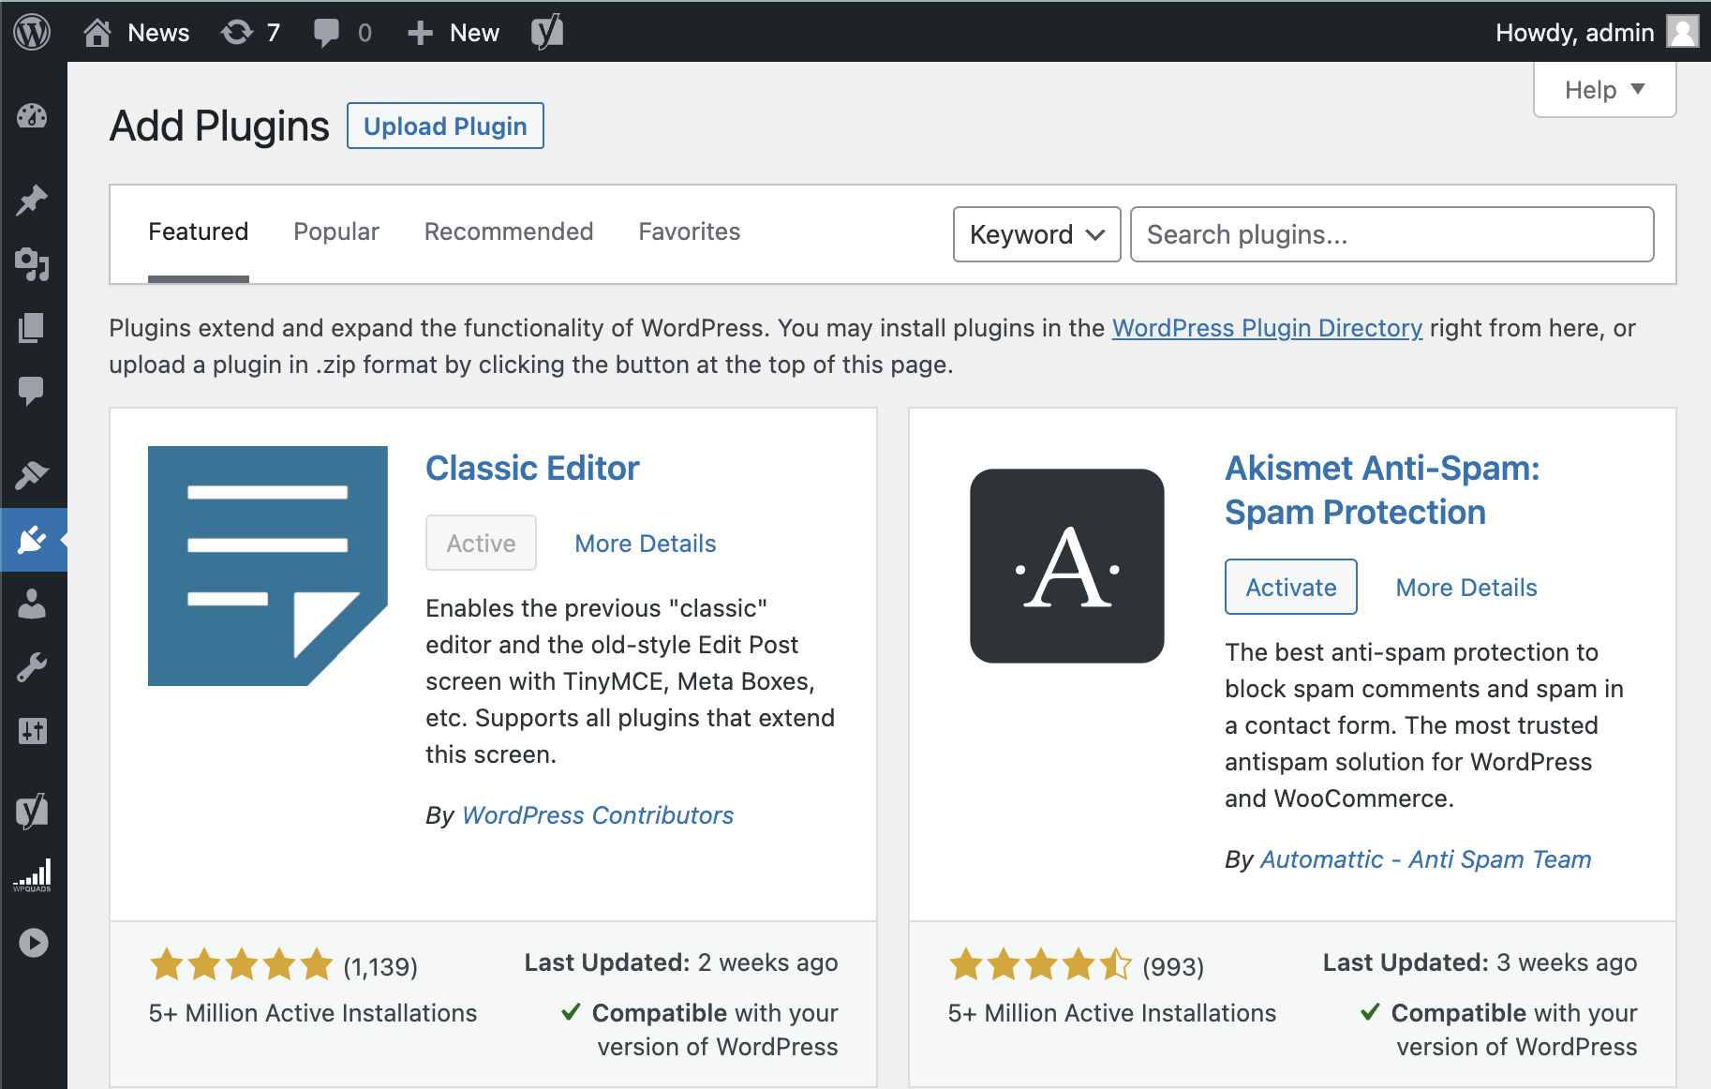1711x1089 pixels.
Task: Open the New content plus menu
Action: point(420,33)
